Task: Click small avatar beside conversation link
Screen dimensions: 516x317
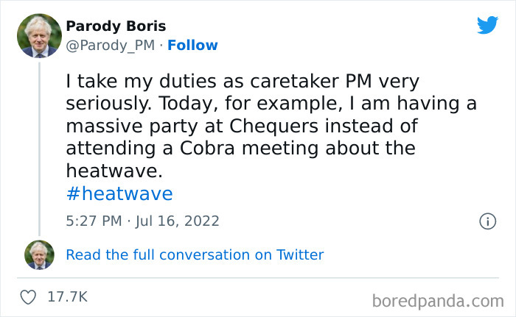Action: tap(39, 254)
